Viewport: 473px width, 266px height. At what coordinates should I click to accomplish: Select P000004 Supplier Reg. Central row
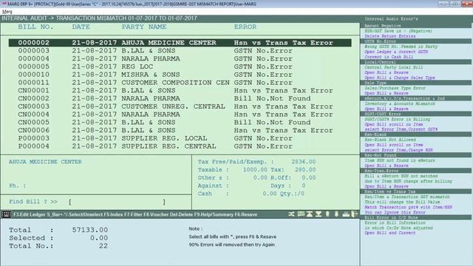coord(180,146)
